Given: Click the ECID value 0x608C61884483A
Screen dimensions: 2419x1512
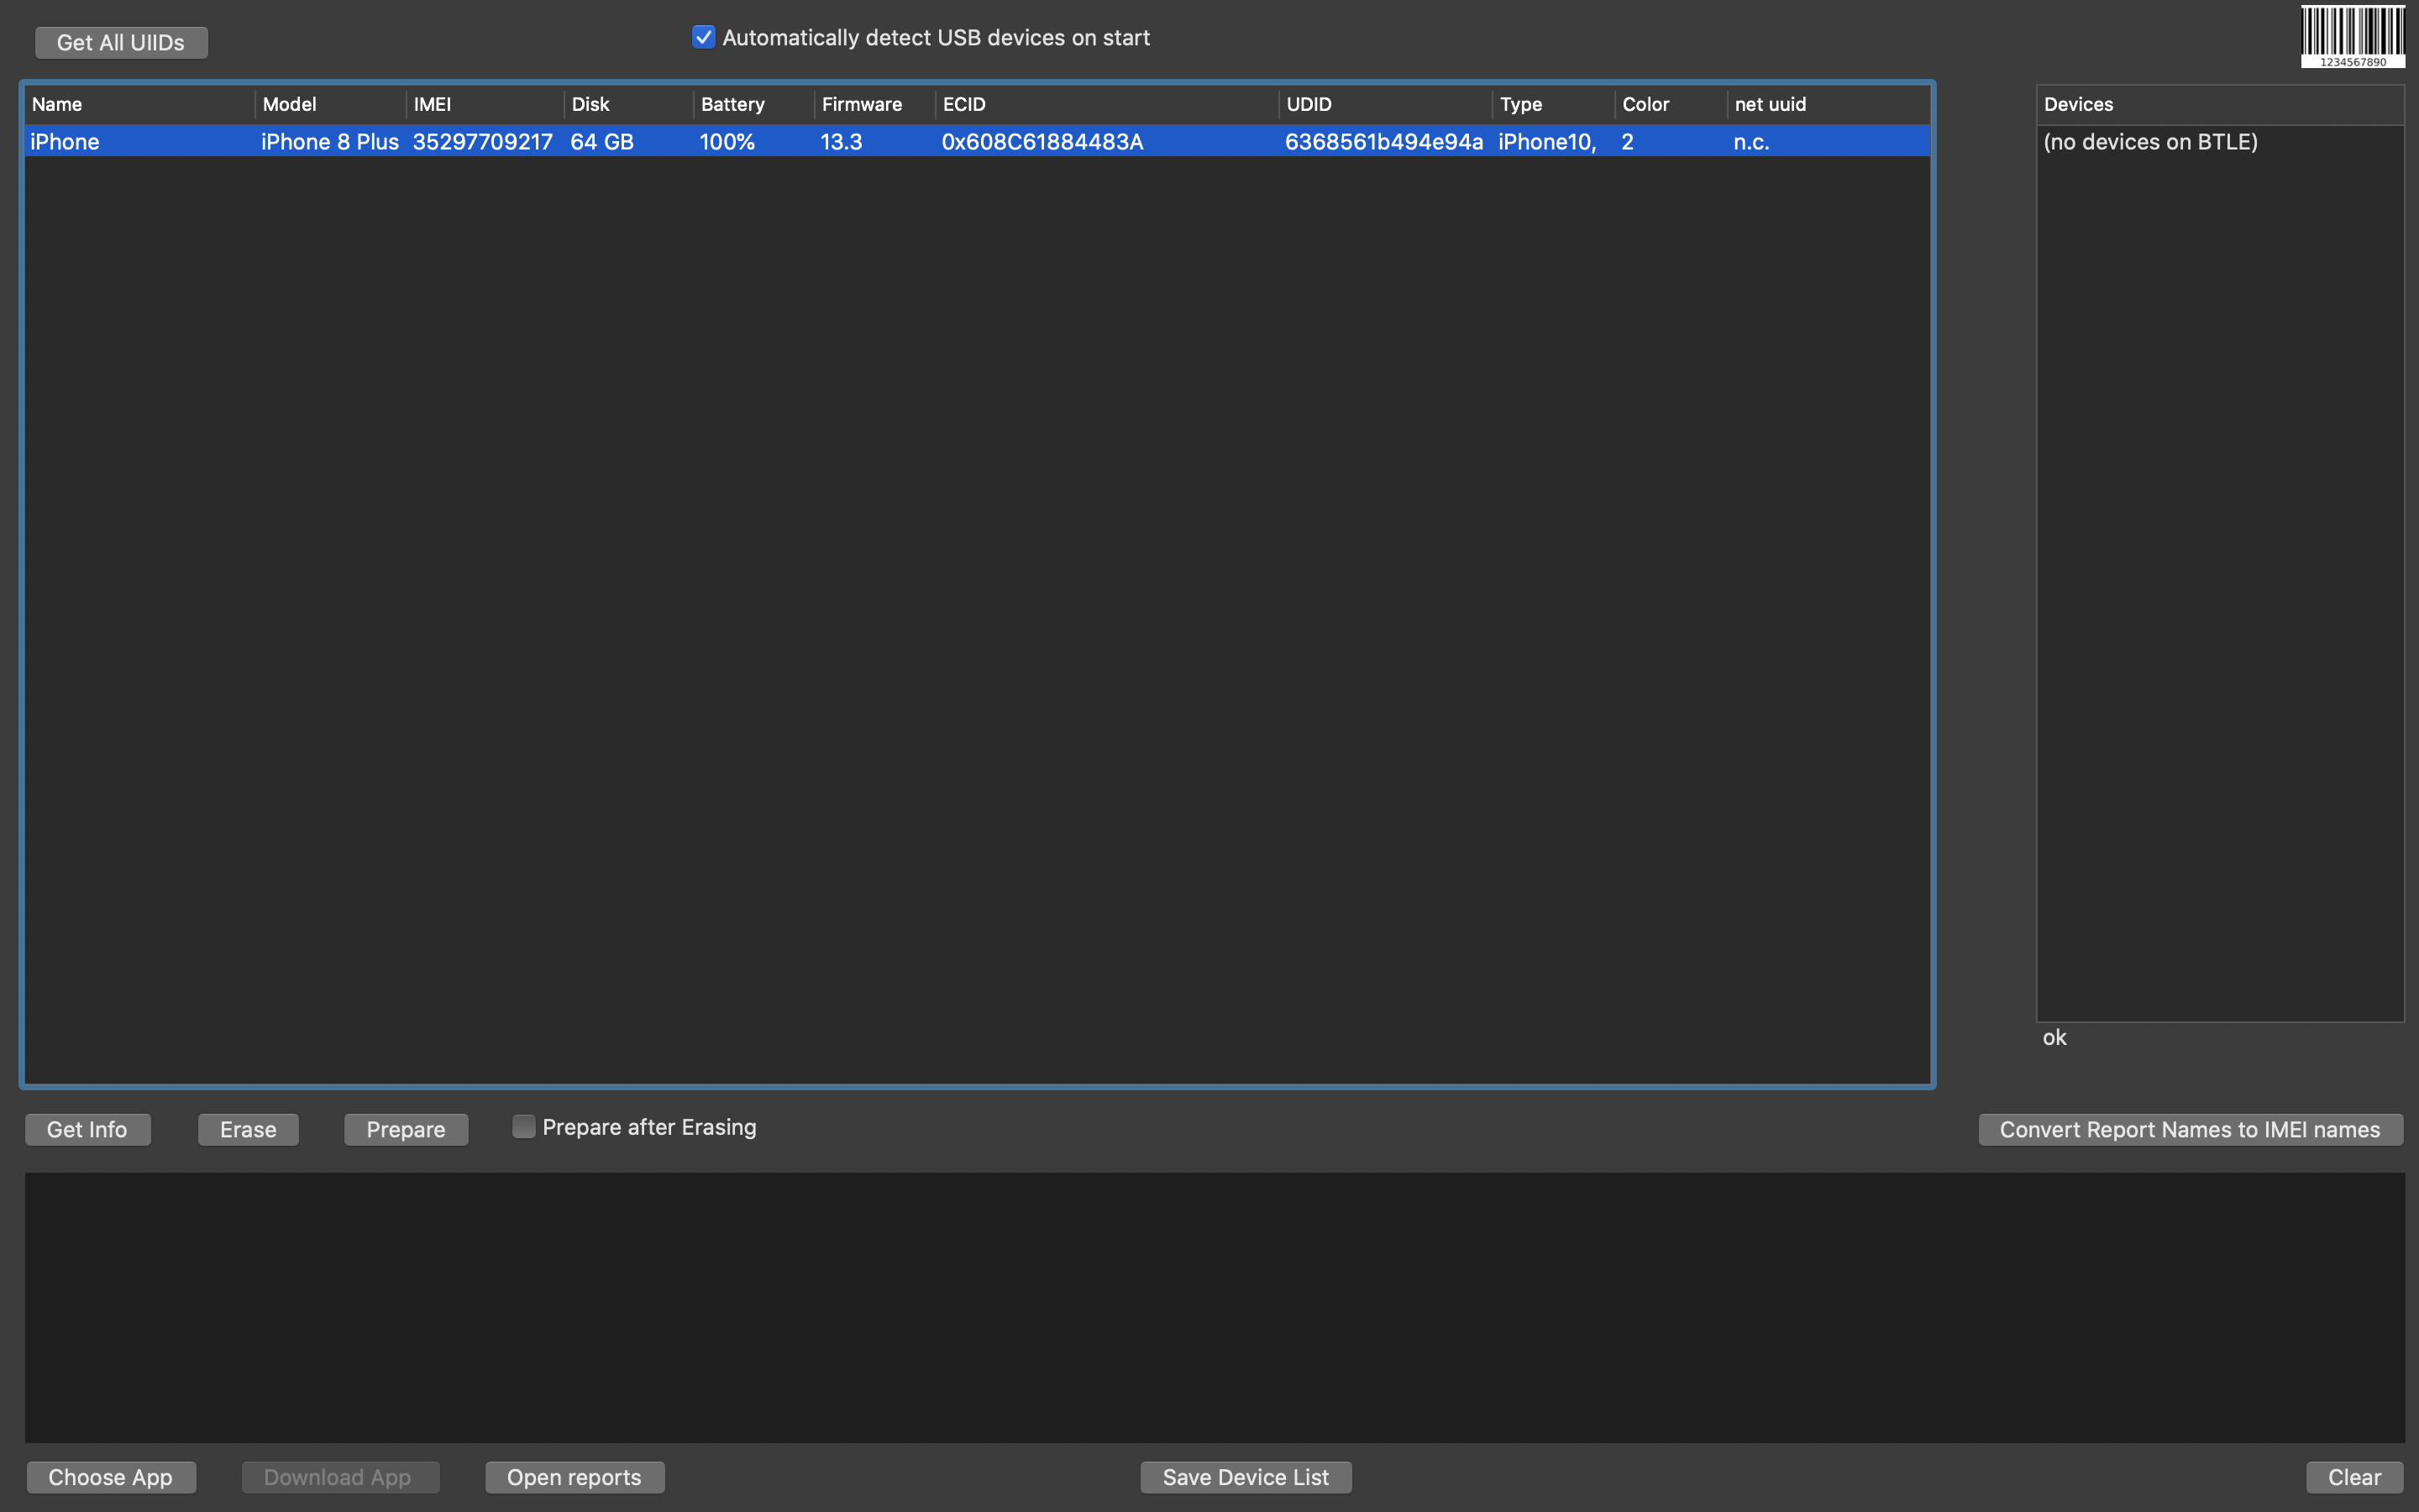Looking at the screenshot, I should coord(1042,141).
